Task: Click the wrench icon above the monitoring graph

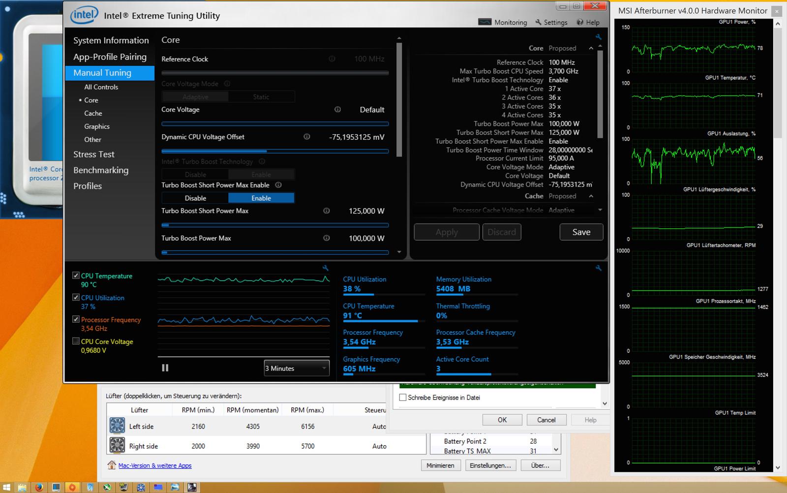Action: point(325,268)
